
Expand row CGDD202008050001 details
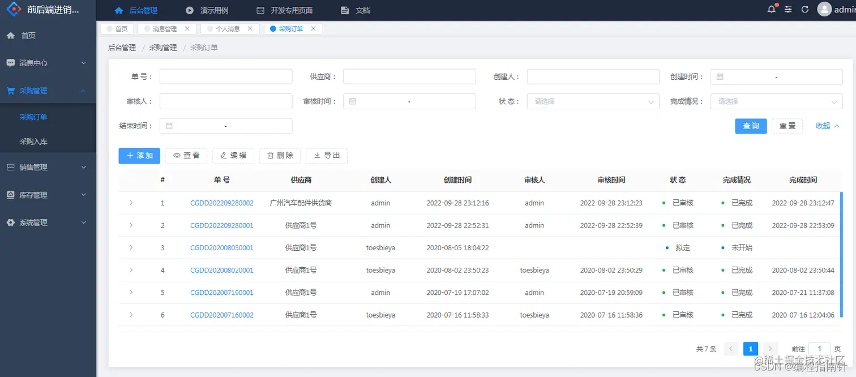coord(131,247)
